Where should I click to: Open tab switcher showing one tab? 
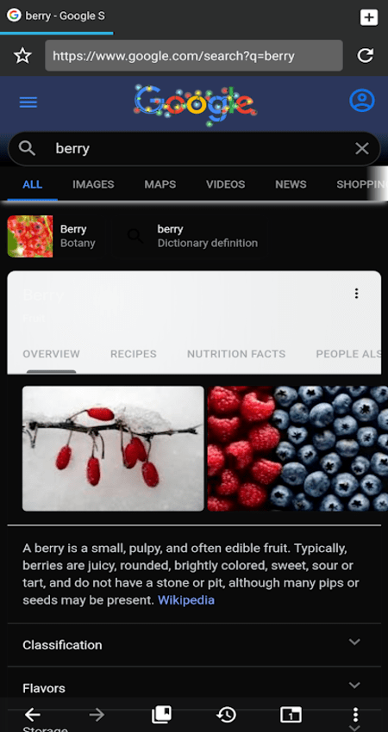[x=291, y=714]
